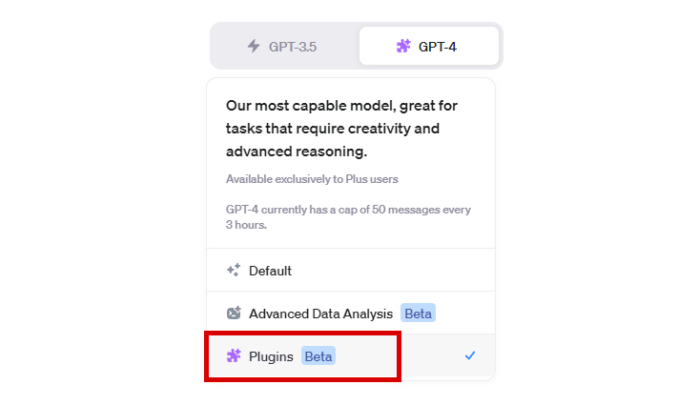This screenshot has height=405, width=698.
Task: Click the 'Plugins' label text
Action: pos(271,356)
